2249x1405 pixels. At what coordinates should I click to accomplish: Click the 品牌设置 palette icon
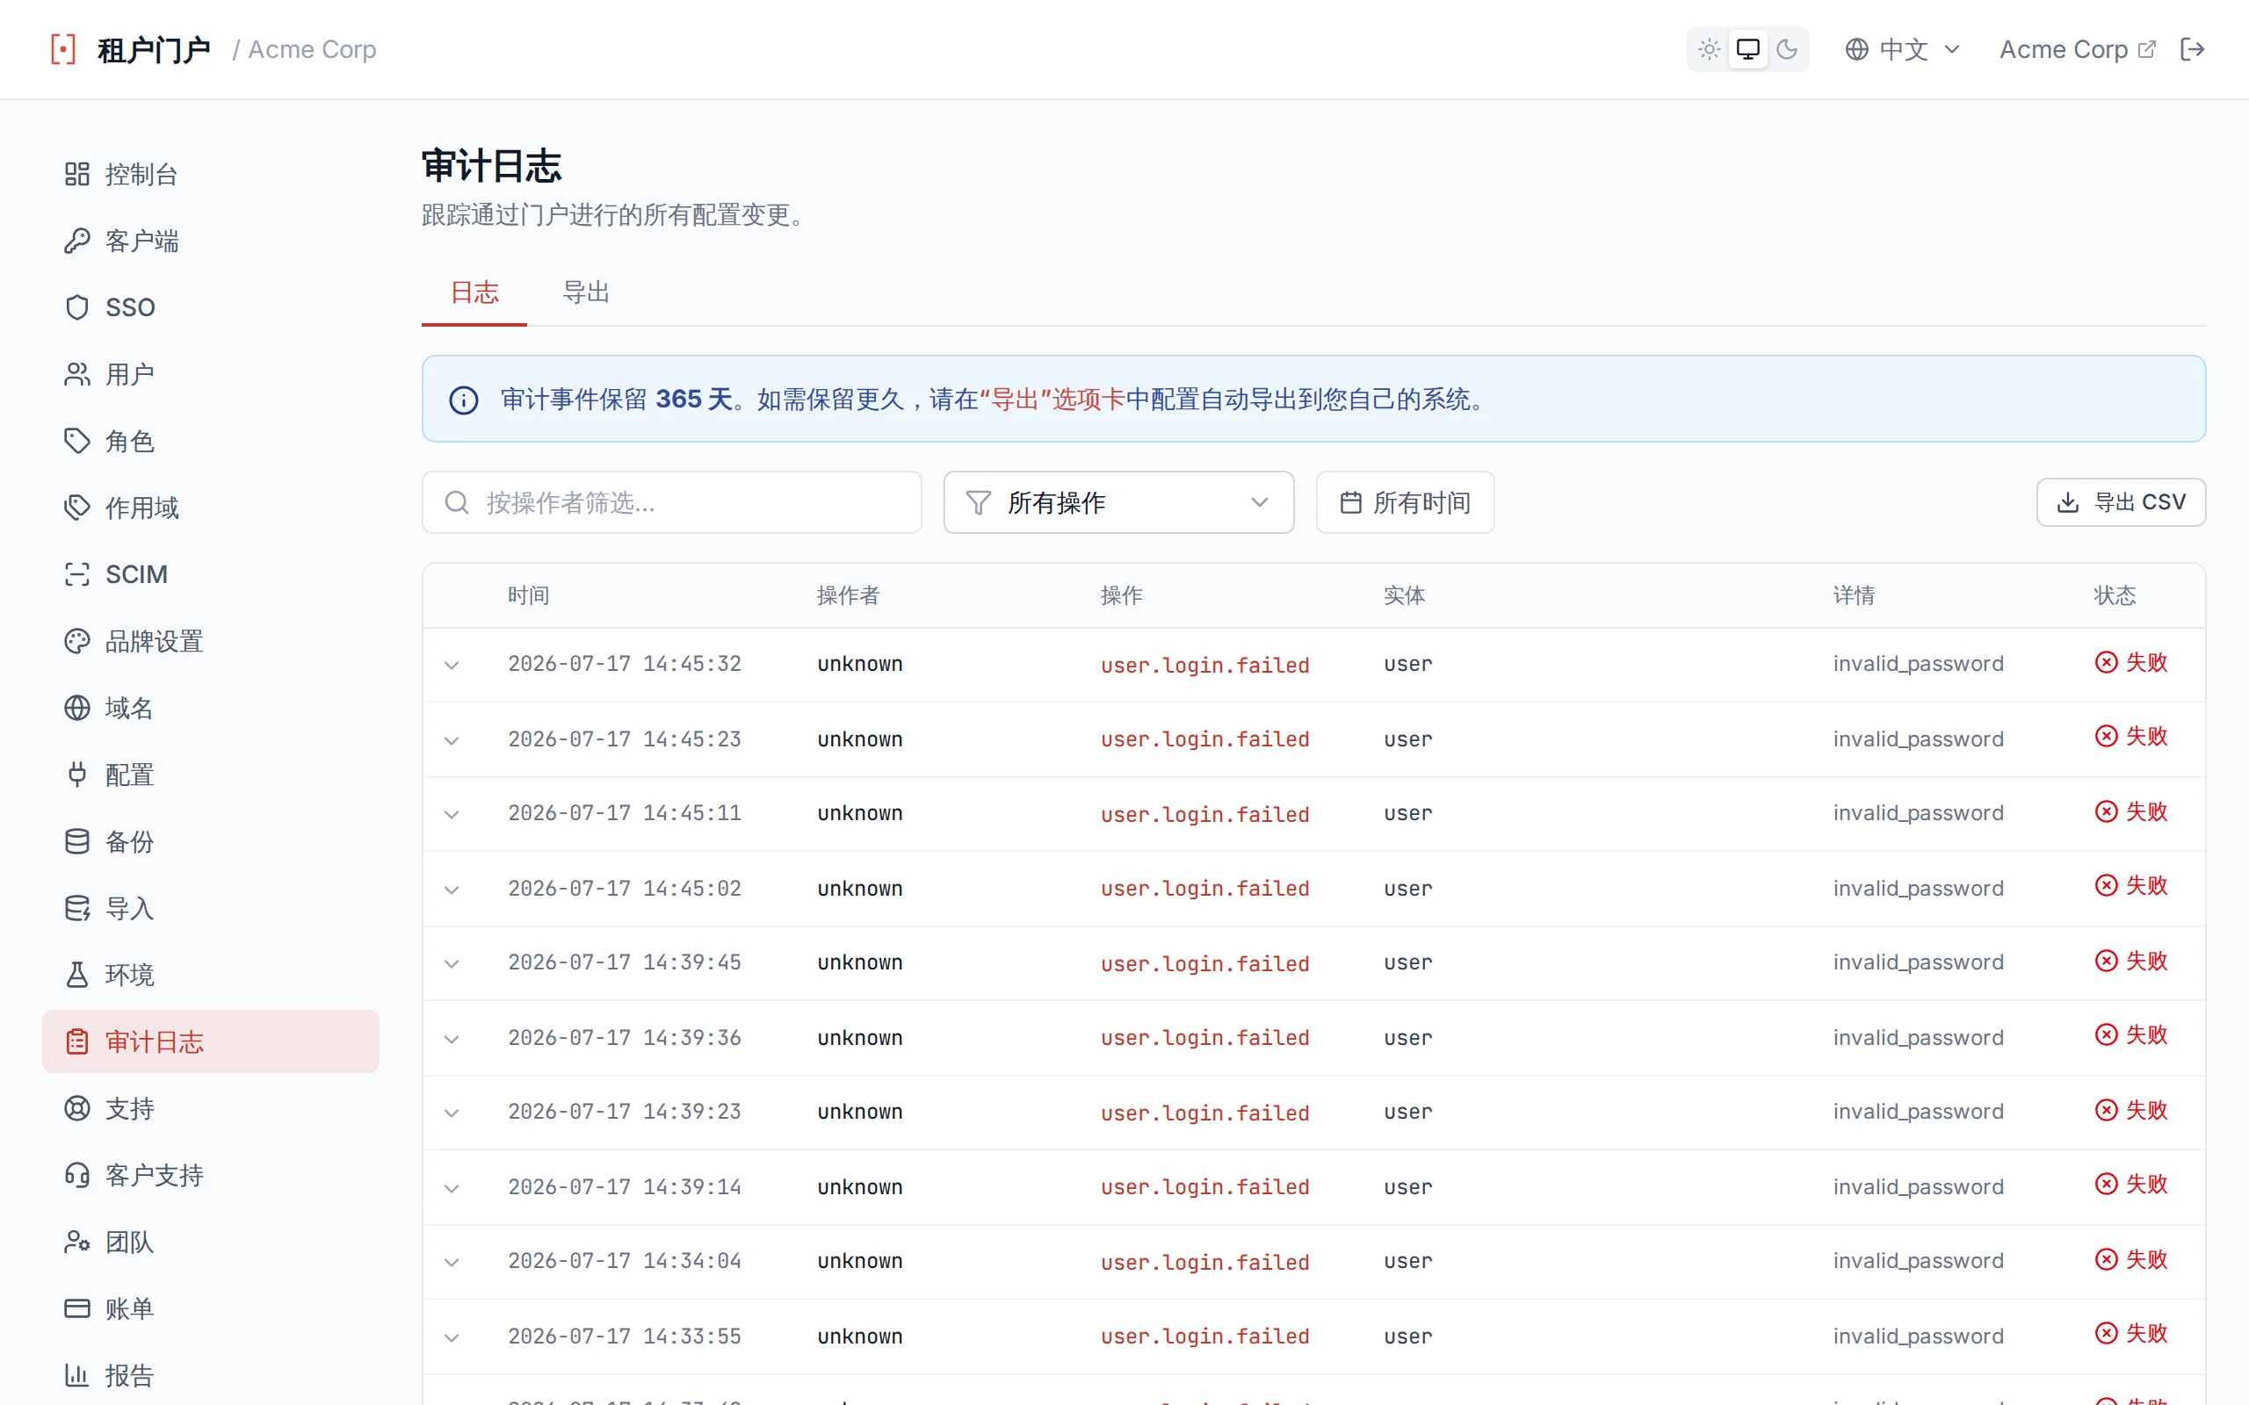(x=77, y=641)
